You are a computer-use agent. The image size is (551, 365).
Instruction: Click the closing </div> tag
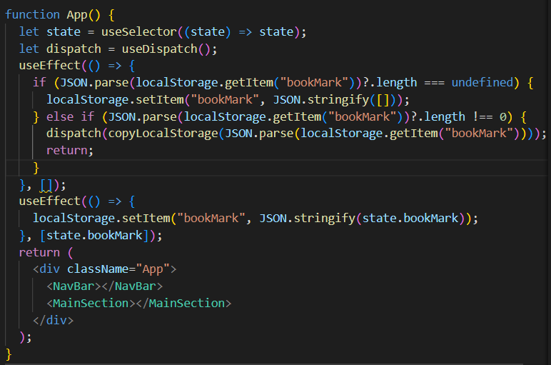(x=53, y=320)
